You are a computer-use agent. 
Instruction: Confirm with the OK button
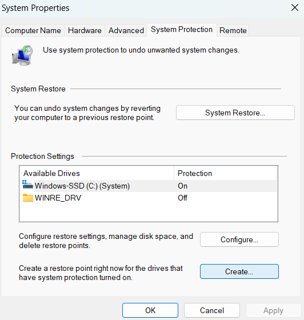pos(150,310)
